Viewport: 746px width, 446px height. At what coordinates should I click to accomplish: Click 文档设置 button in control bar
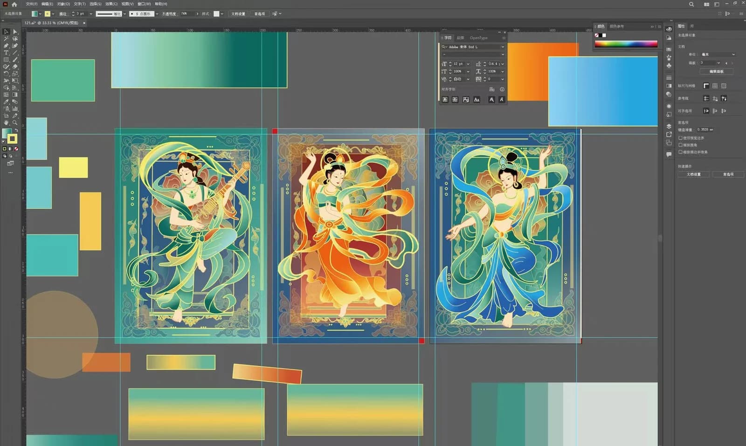point(238,14)
